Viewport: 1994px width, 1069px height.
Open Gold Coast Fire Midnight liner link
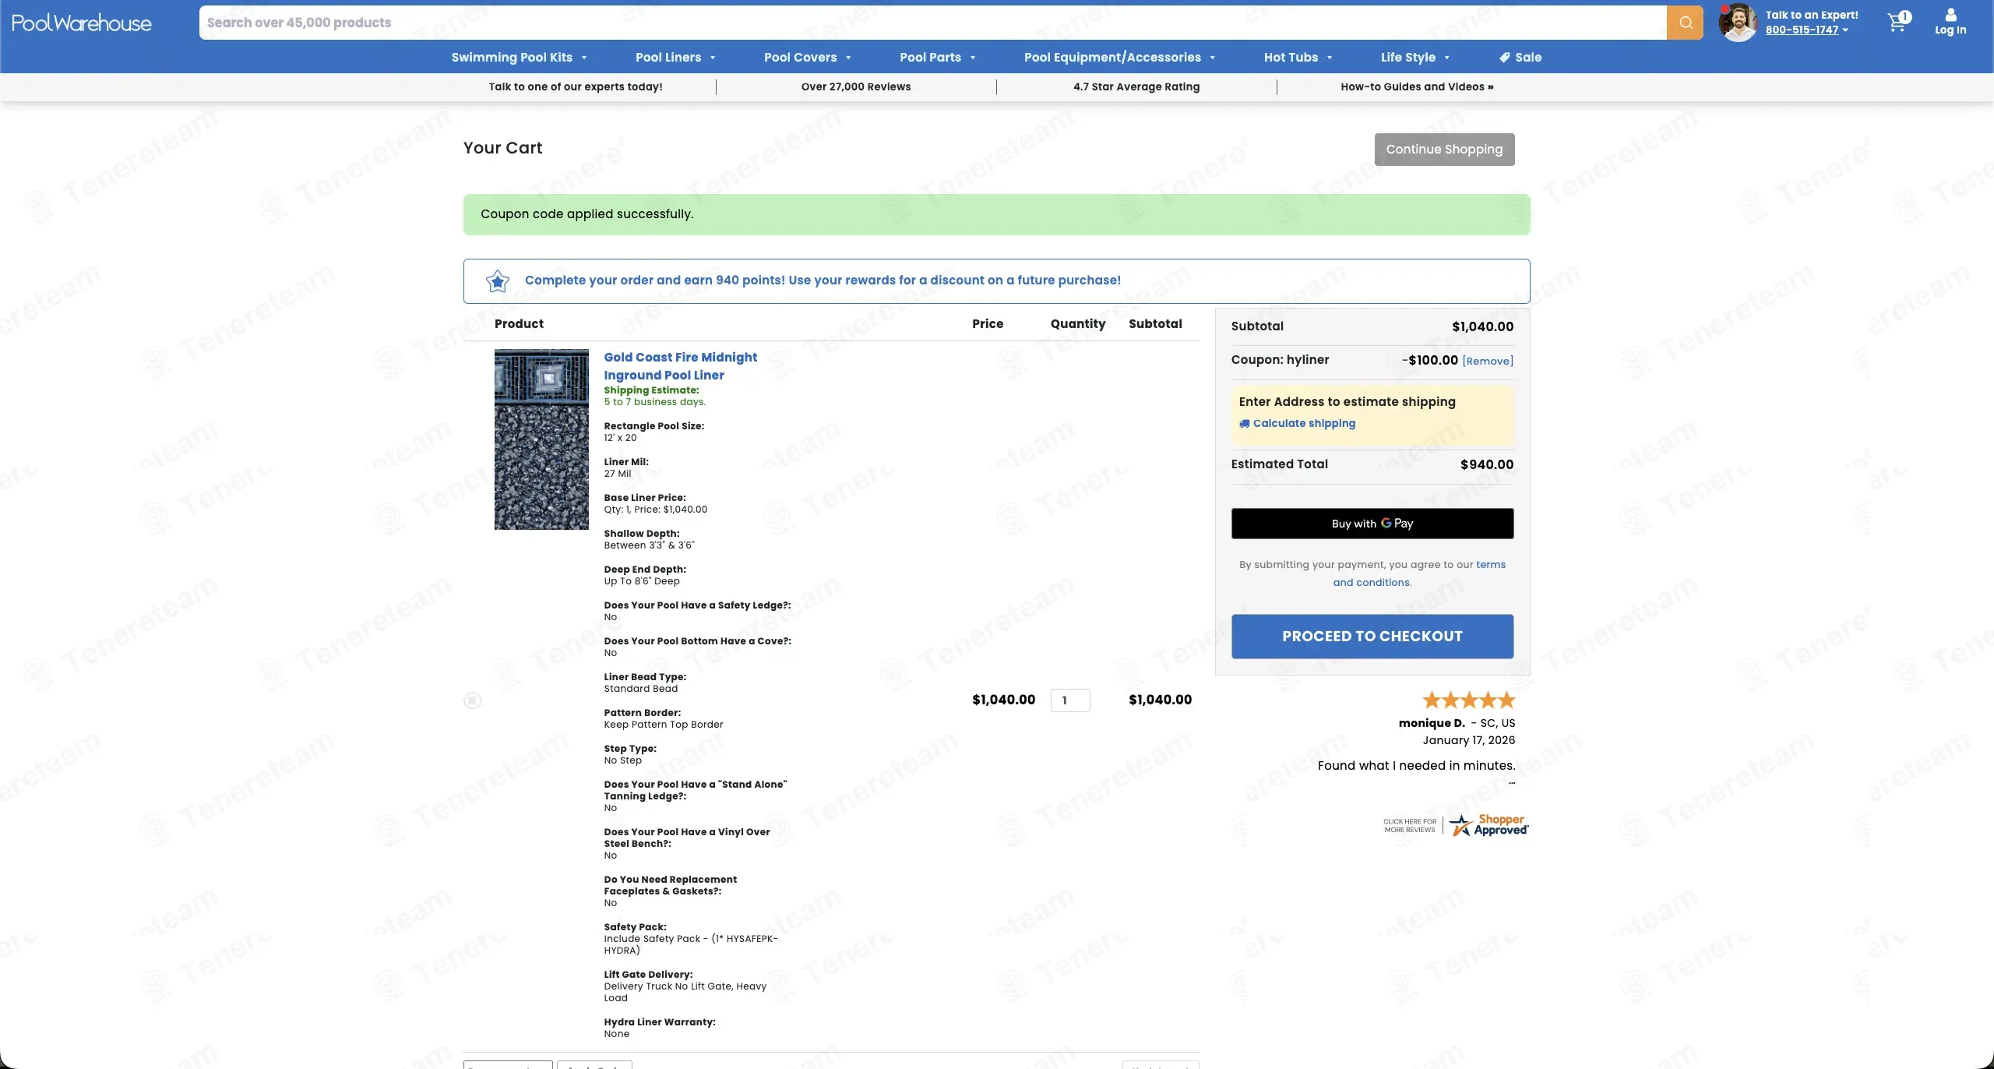pyautogui.click(x=680, y=366)
